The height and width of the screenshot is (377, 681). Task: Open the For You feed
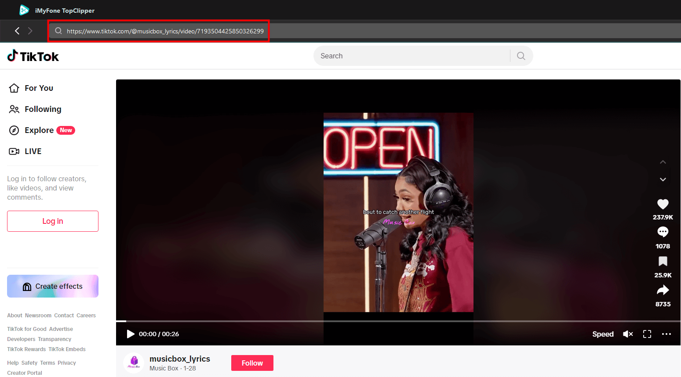click(x=31, y=88)
